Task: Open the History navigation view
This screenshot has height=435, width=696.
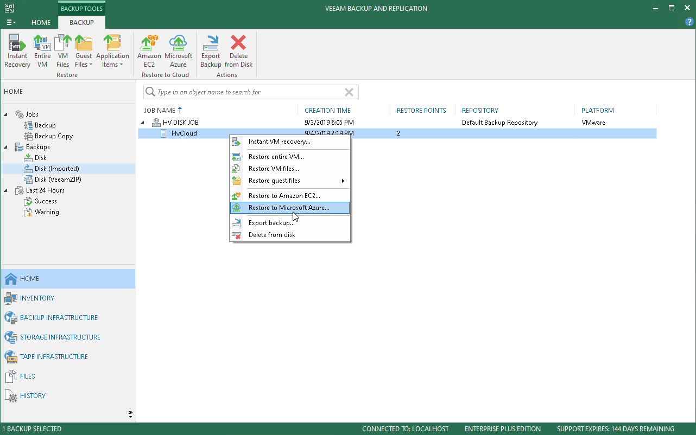Action: click(68, 396)
